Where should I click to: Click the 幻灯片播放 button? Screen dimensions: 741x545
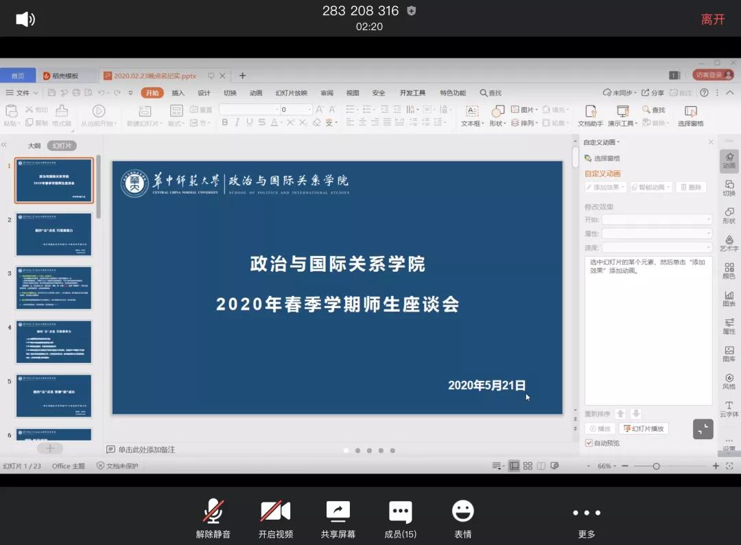tap(643, 428)
